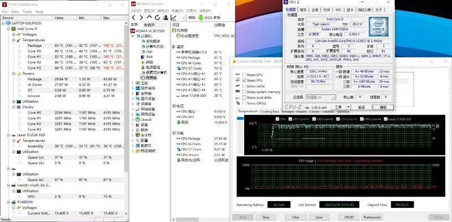Select the 性能测试 benchmark icon in tree
The image size is (452, 222).
[x=138, y=151]
